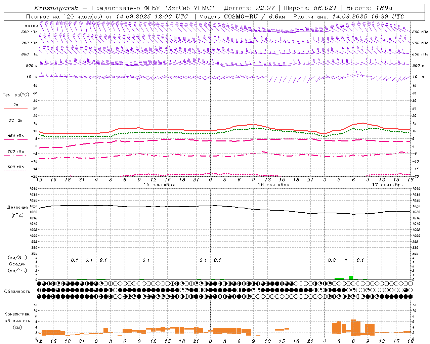Click the 700 гПа dash-dot legend entry under temperature
The height and width of the screenshot is (344, 430).
point(16,152)
